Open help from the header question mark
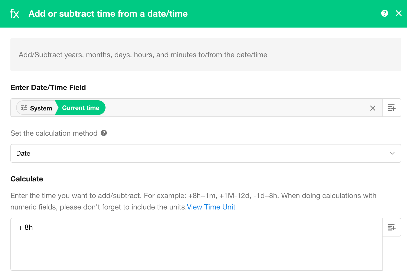407x276 pixels. click(x=384, y=13)
